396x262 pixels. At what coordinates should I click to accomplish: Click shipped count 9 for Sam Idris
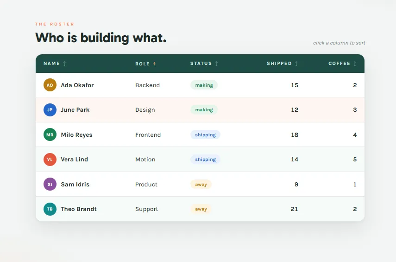pyautogui.click(x=296, y=185)
